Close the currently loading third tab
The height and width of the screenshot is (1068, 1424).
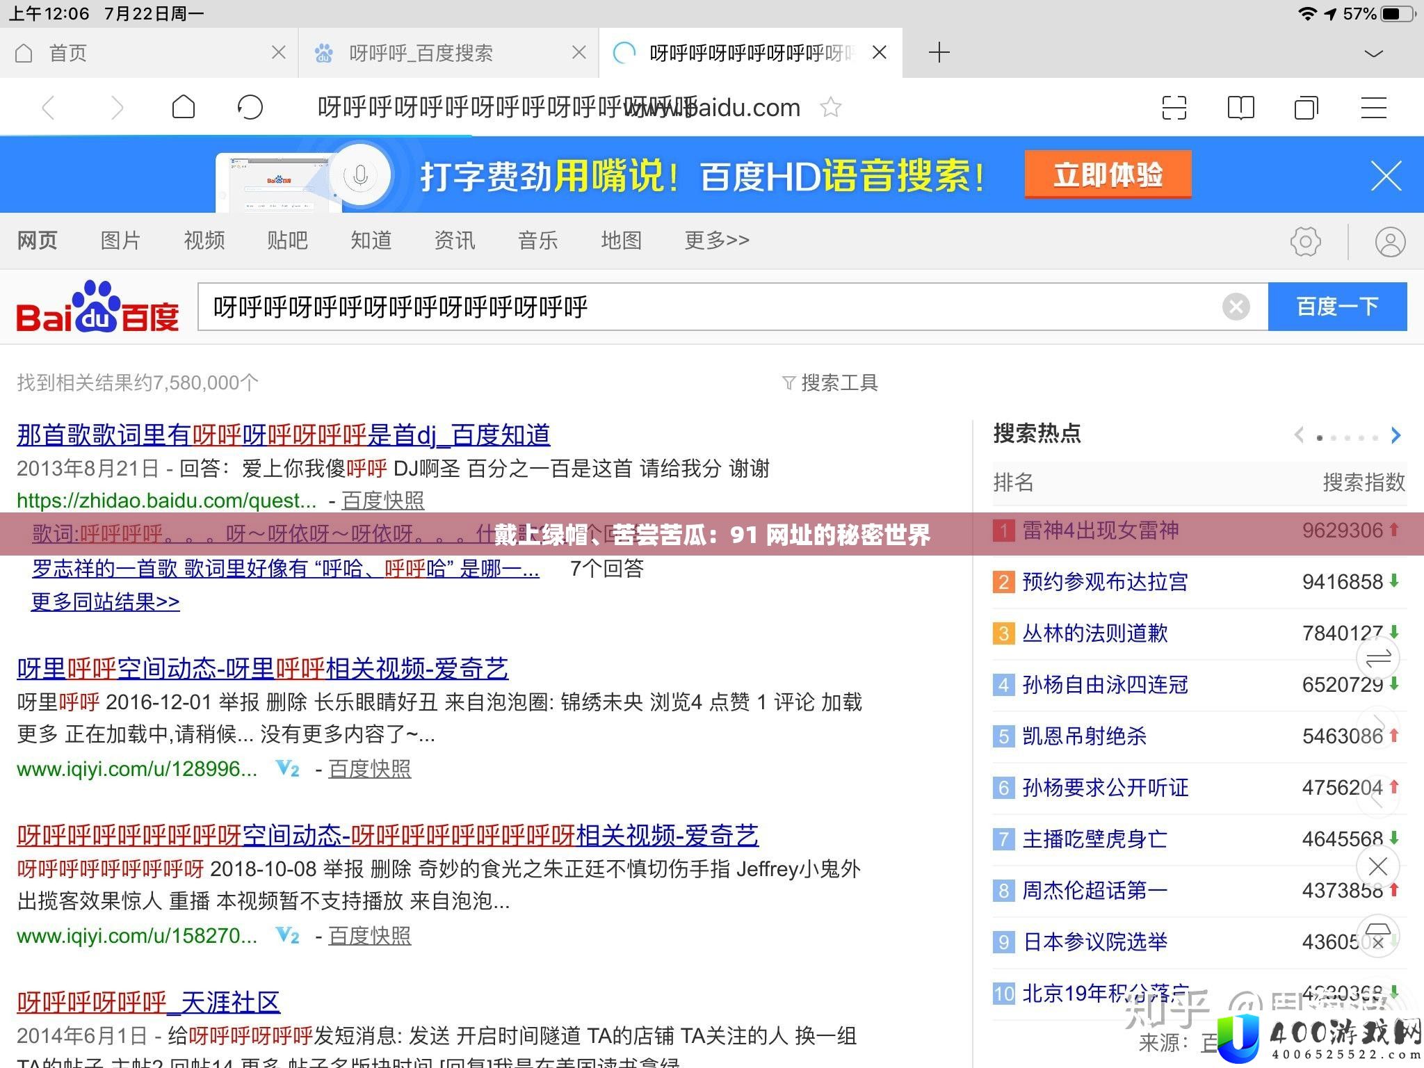tap(880, 52)
